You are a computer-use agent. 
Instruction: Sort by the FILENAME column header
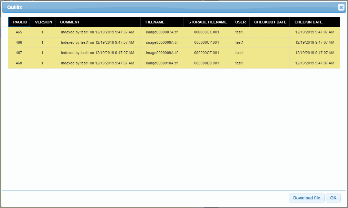[x=155, y=22]
